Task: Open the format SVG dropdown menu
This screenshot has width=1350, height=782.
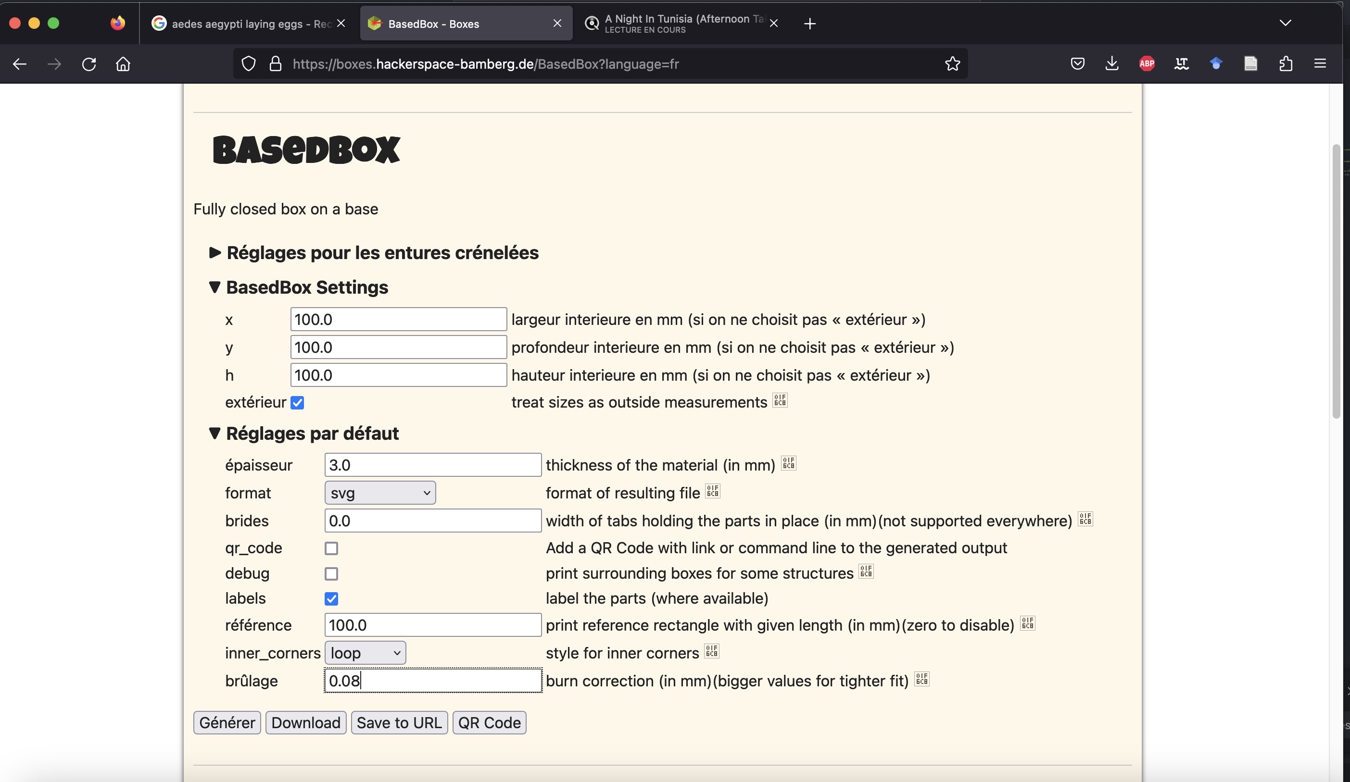Action: tap(380, 494)
